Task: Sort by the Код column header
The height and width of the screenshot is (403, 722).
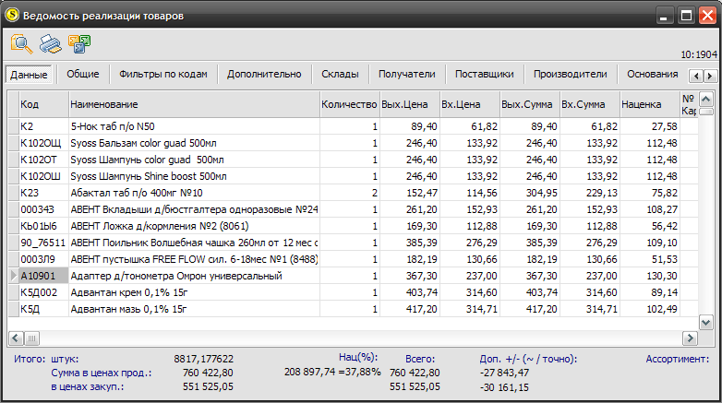Action: tap(43, 104)
